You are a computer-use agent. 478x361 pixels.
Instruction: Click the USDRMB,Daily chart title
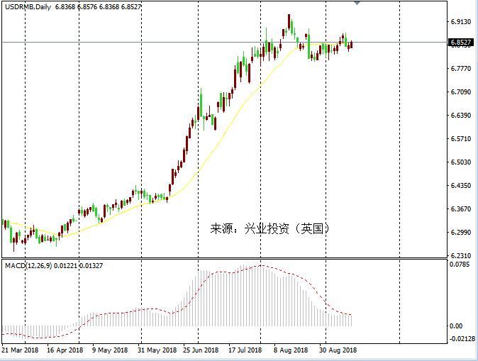pyautogui.click(x=28, y=6)
